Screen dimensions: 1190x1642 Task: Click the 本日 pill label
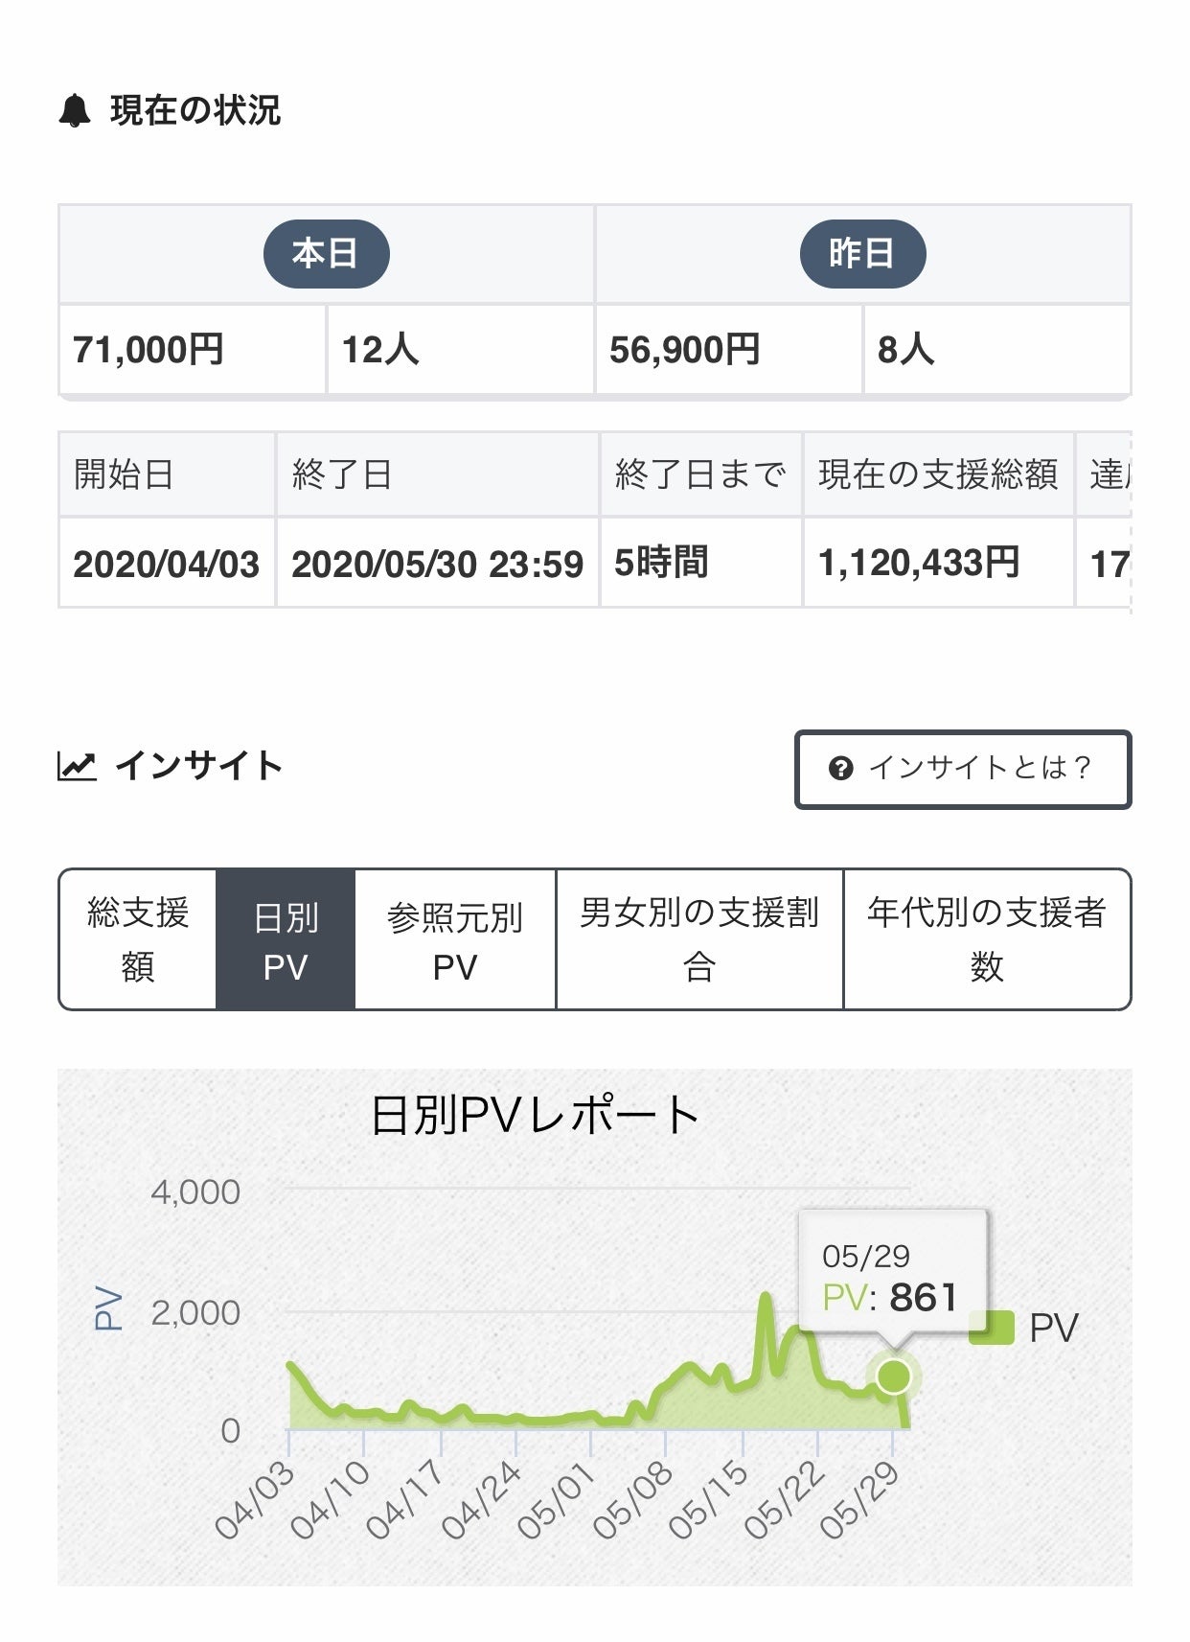pyautogui.click(x=326, y=254)
